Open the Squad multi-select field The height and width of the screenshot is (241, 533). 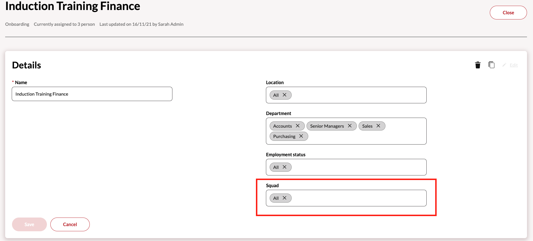[357, 198]
